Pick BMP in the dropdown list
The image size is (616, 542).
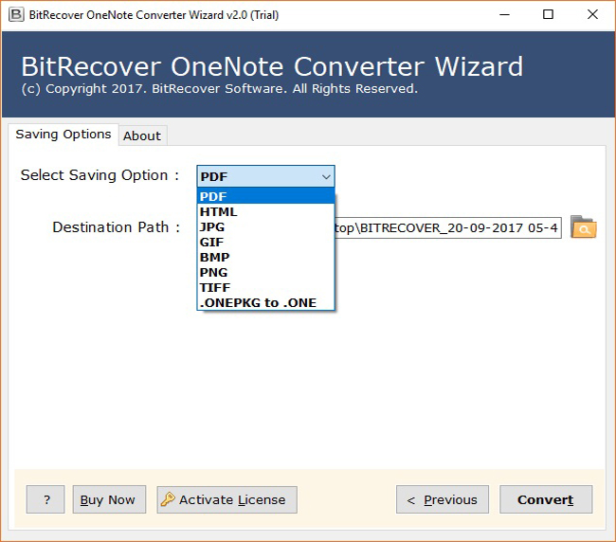(x=265, y=257)
